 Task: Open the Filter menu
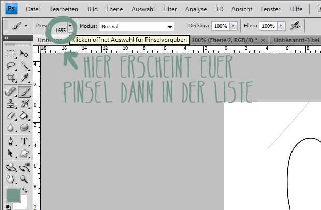(x=170, y=9)
